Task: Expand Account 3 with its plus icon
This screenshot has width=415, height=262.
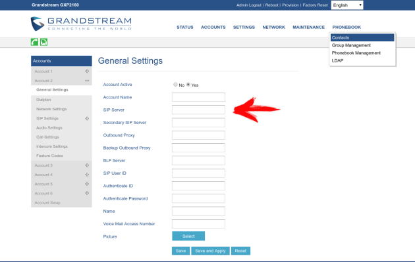Action: point(87,165)
